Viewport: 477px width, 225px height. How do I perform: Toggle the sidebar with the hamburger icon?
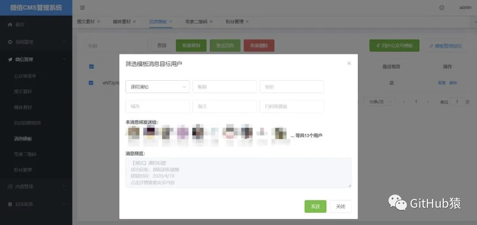tap(83, 7)
